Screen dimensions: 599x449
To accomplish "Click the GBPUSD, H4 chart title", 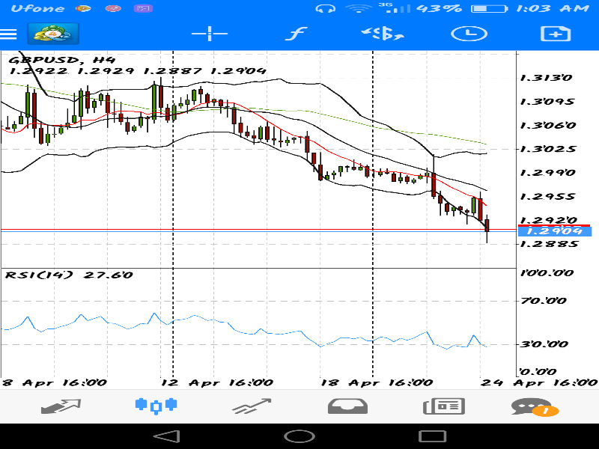I will (x=61, y=60).
